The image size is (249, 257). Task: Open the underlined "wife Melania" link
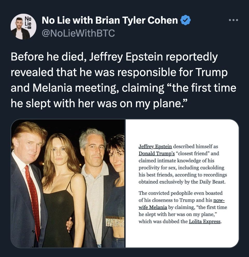[x=153, y=208]
